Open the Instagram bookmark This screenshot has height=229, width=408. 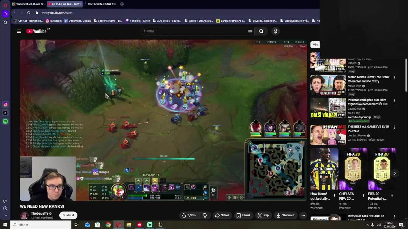54,21
